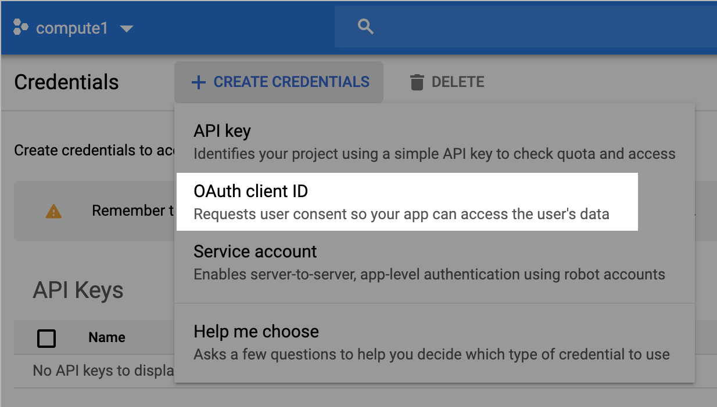The width and height of the screenshot is (717, 407).
Task: Click the orange warning triangle icon
Action: point(53,211)
